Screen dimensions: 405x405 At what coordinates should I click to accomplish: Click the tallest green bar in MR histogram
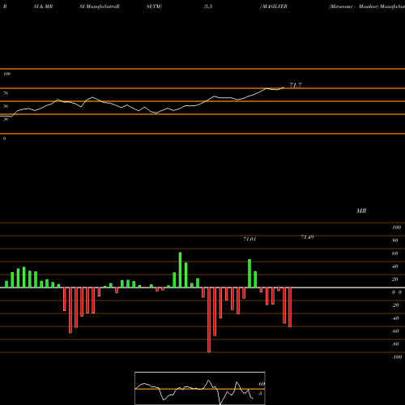pyautogui.click(x=180, y=270)
